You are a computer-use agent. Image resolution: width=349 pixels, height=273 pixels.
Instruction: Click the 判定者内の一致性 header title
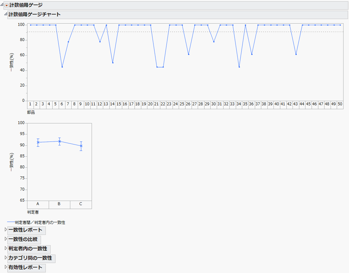point(28,249)
